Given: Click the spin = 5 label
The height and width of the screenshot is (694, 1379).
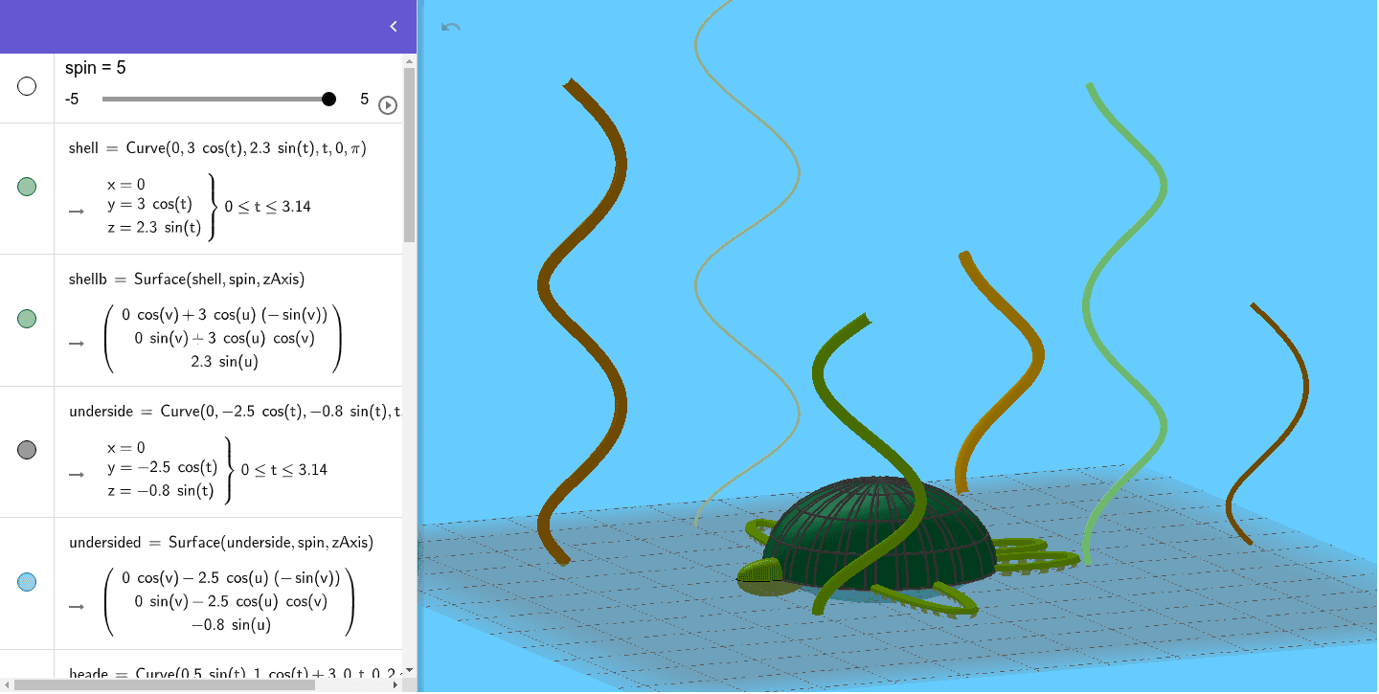Looking at the screenshot, I should (x=96, y=67).
